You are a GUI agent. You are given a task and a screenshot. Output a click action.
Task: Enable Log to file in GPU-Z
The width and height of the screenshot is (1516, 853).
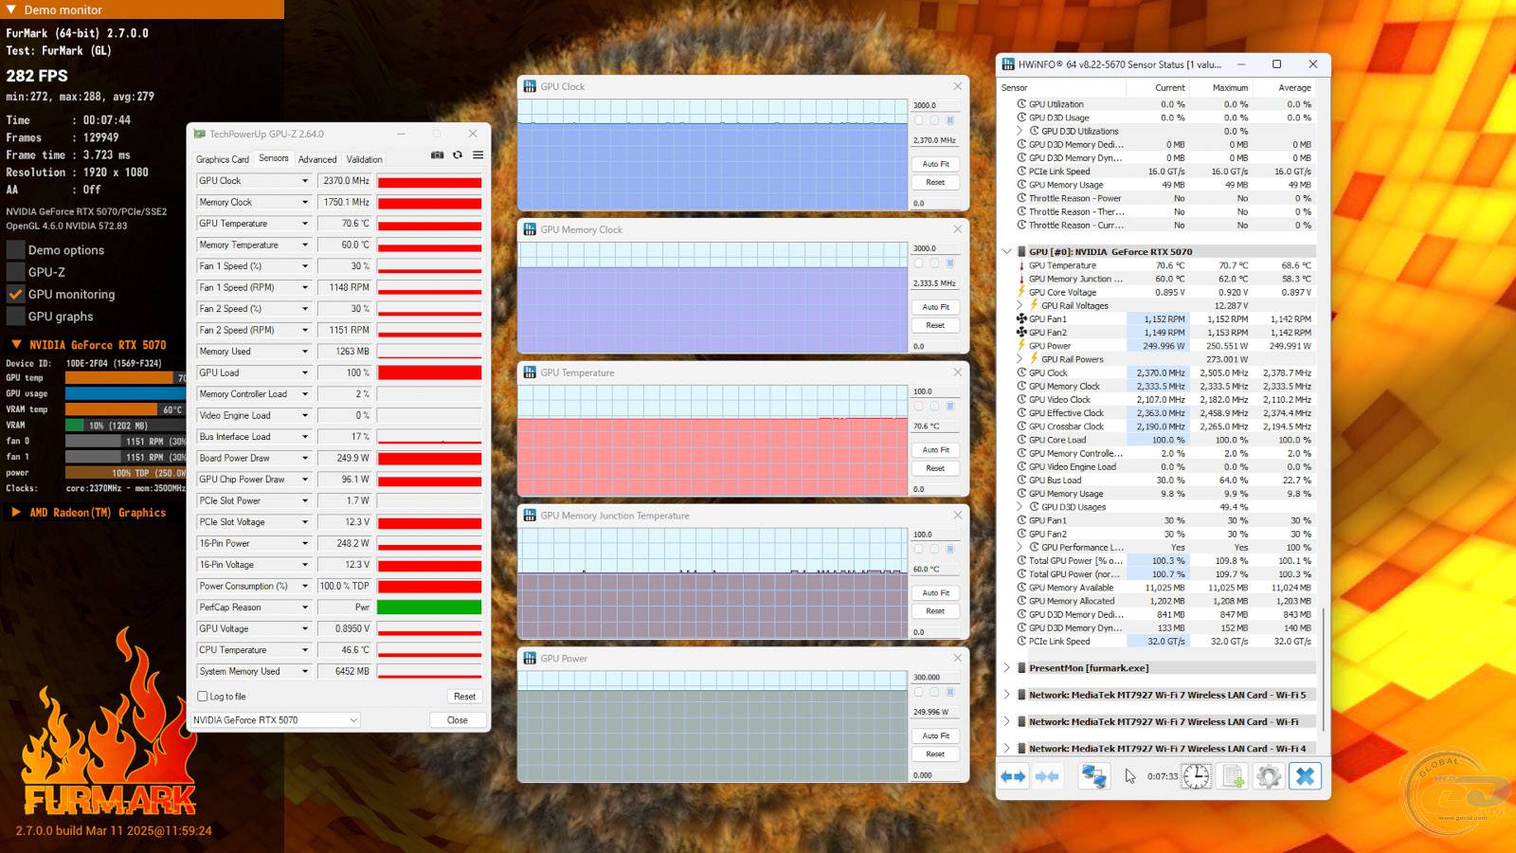click(202, 697)
